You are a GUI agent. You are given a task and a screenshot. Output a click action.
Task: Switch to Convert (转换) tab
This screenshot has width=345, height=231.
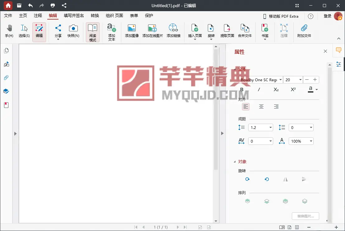pyautogui.click(x=95, y=16)
